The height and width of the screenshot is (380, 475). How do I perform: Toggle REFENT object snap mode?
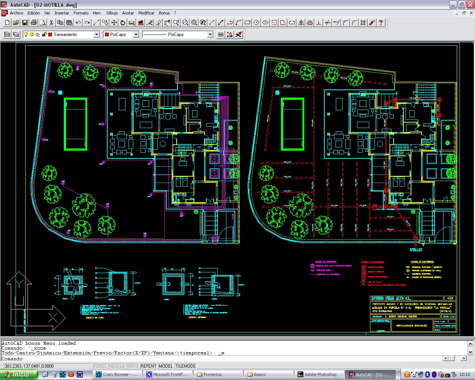(x=148, y=366)
